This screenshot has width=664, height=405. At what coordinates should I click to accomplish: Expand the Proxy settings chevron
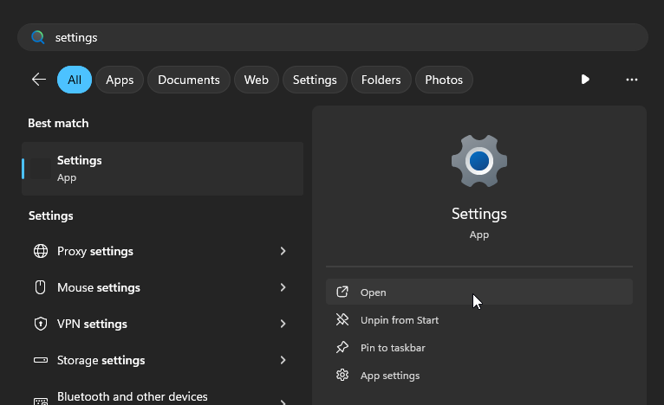(x=283, y=251)
